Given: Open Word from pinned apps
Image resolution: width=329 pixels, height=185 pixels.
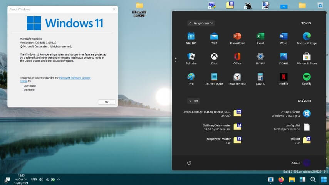Looking at the screenshot, I should click(x=284, y=39).
